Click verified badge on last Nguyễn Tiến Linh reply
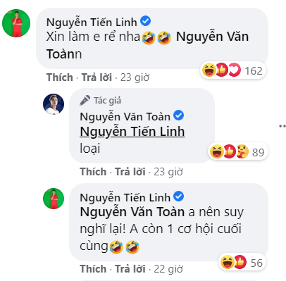The image size is (286, 281). coord(179,196)
